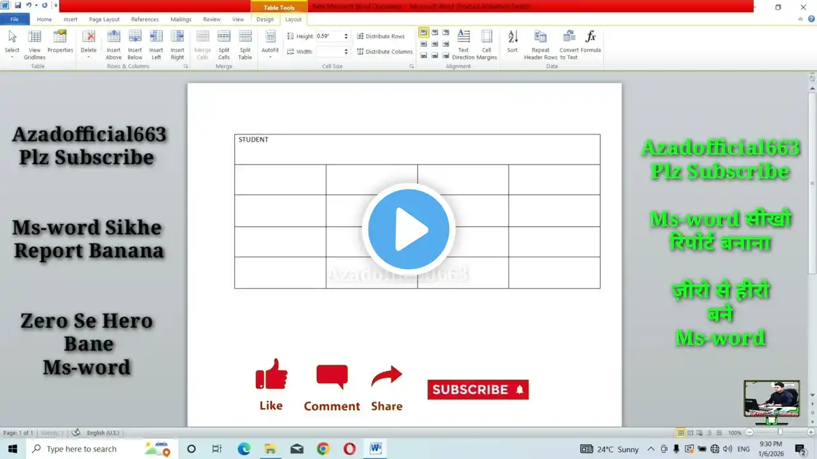Screen dimensions: 817x459
Task: Select Align Bottom Right alignment
Action: click(x=446, y=55)
